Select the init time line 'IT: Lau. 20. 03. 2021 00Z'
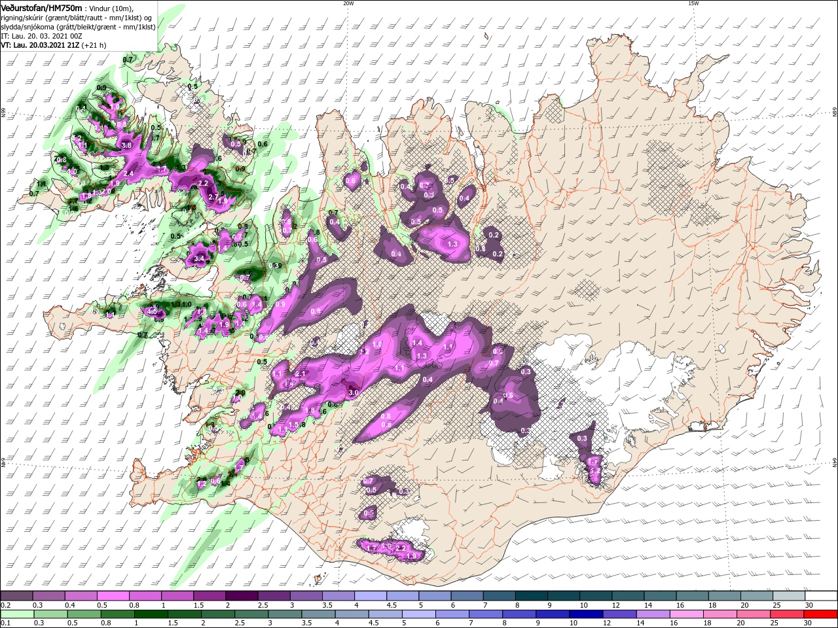Image resolution: width=838 pixels, height=628 pixels. coord(41,37)
